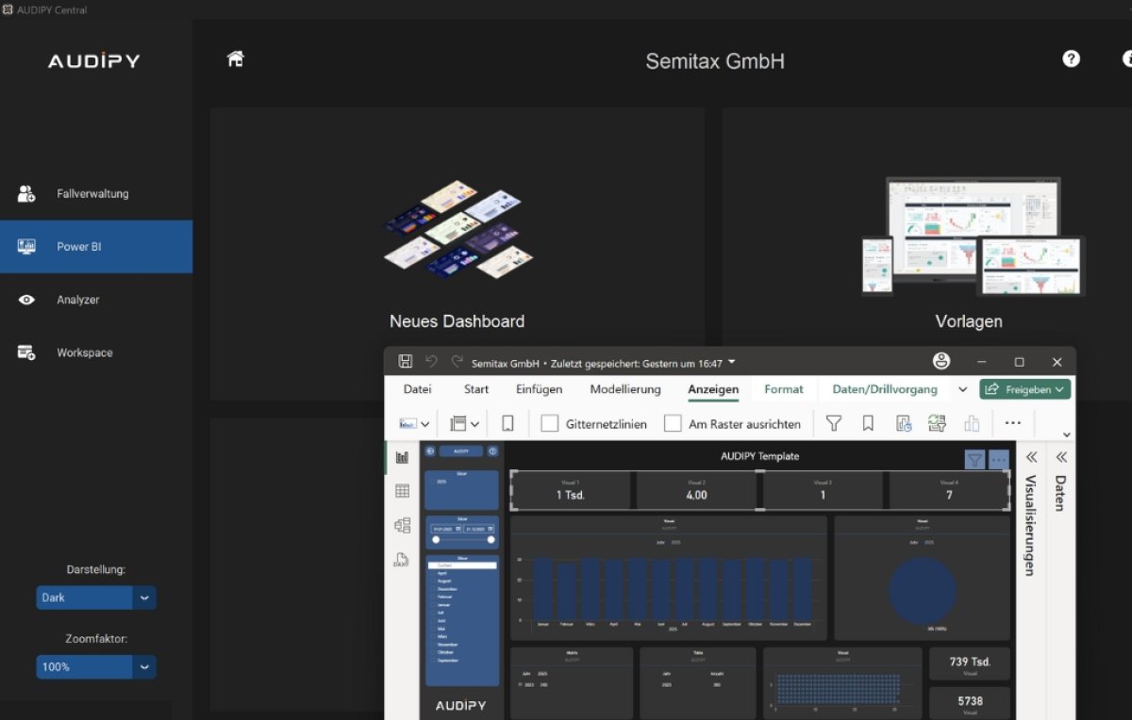Select Fallverwaltung in the sidebar

point(92,194)
